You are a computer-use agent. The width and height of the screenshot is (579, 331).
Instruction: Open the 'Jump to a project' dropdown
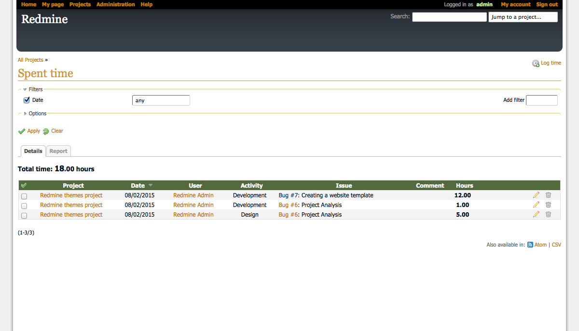pos(523,17)
